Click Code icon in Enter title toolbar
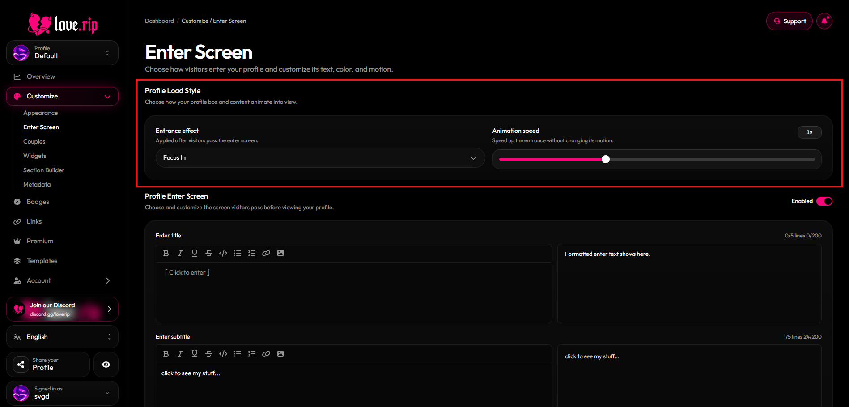This screenshot has height=407, width=849. 223,253
